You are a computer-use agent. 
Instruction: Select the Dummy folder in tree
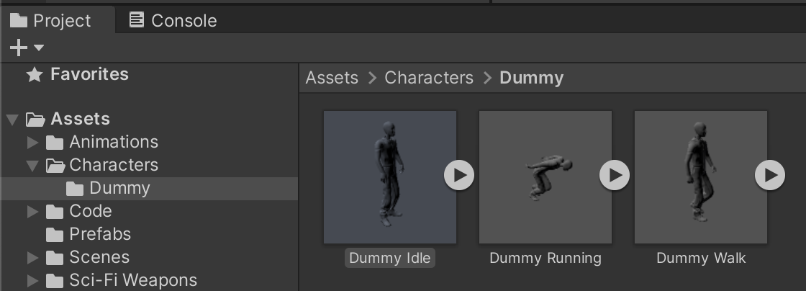tap(119, 189)
